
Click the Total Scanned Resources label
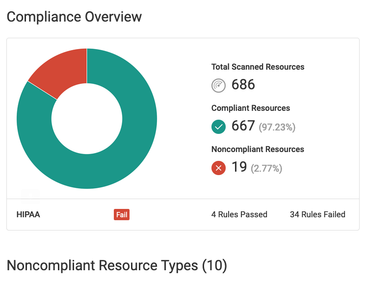(258, 67)
